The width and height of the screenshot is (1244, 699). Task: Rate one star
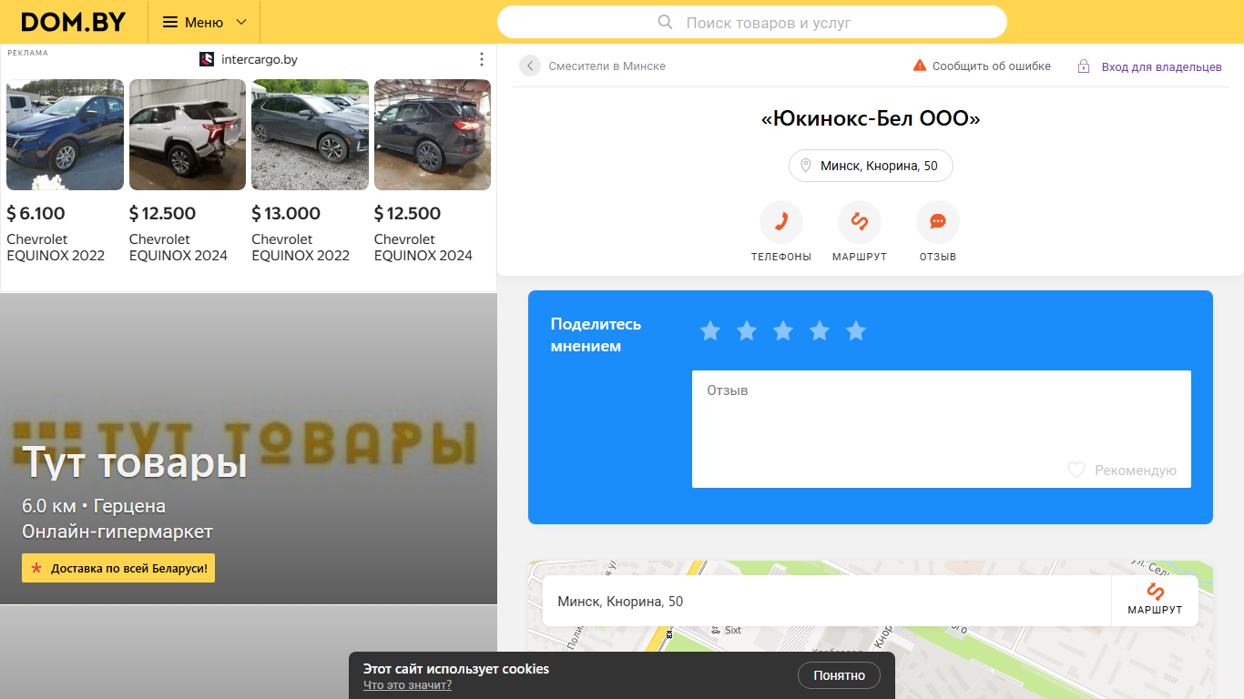[710, 331]
